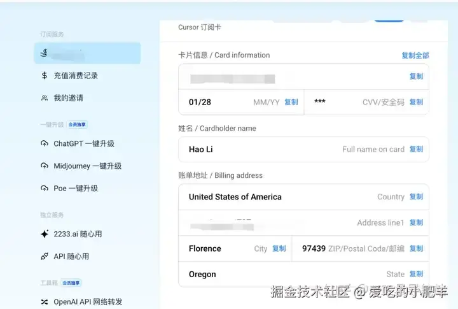
Task: Copy the card number with 复制
Action: pos(416,76)
